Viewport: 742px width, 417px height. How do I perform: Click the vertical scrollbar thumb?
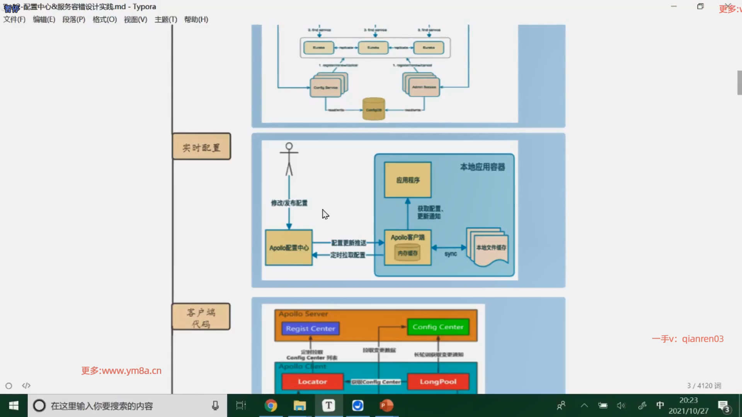click(x=739, y=83)
